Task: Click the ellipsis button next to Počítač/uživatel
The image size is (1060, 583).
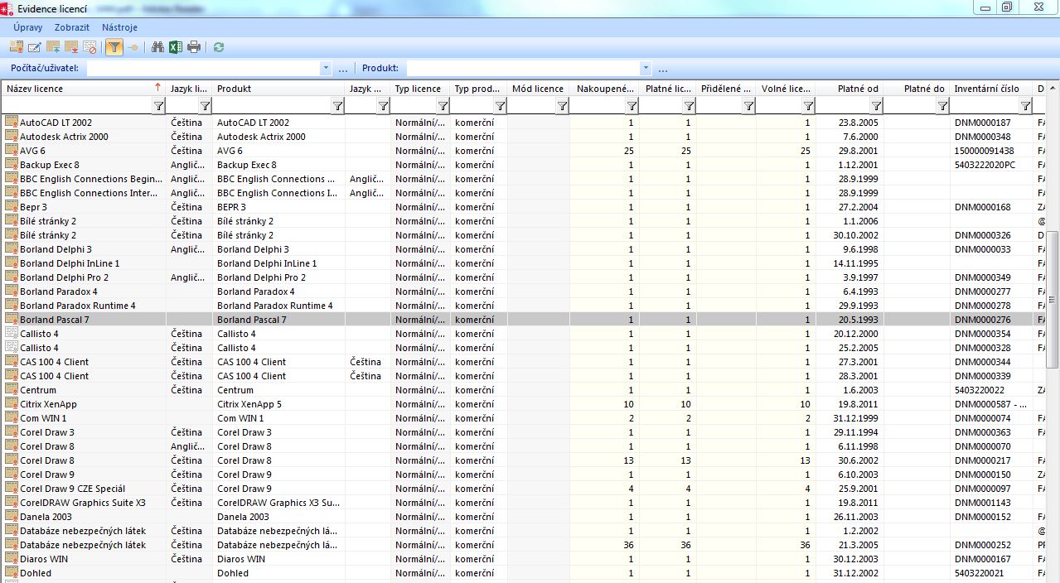Action: tap(343, 69)
